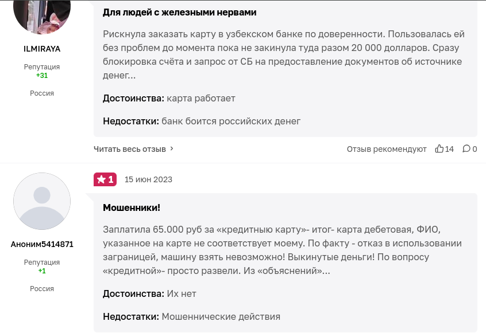Click Отзыв рекомендуют label
Image resolution: width=486 pixels, height=333 pixels.
(x=387, y=149)
